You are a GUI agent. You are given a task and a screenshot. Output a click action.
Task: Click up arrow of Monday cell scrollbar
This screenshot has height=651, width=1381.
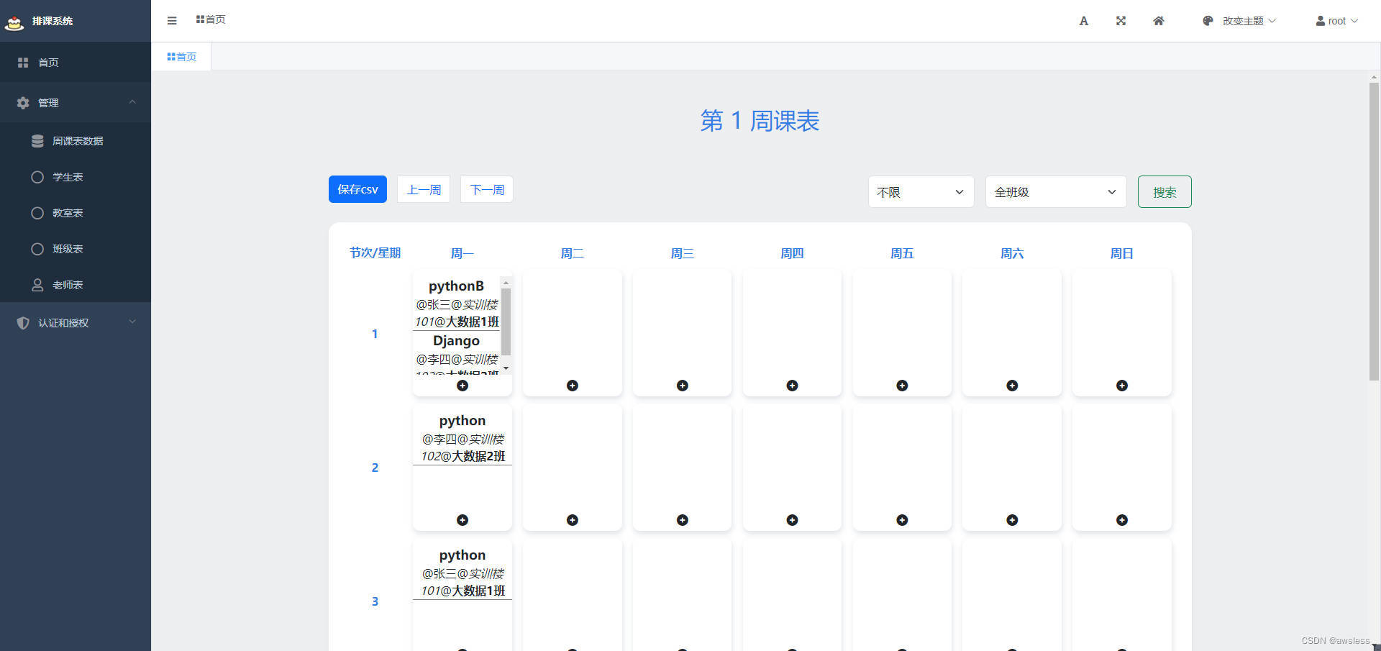[x=506, y=283]
